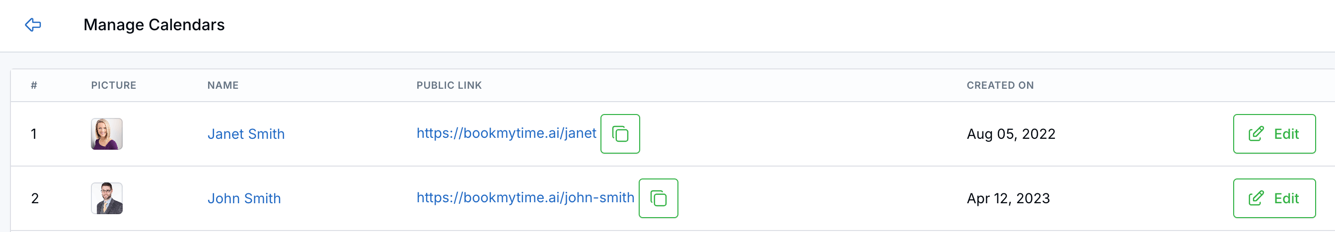Open John Smith name link
This screenshot has height=232, width=1335.
click(x=244, y=198)
